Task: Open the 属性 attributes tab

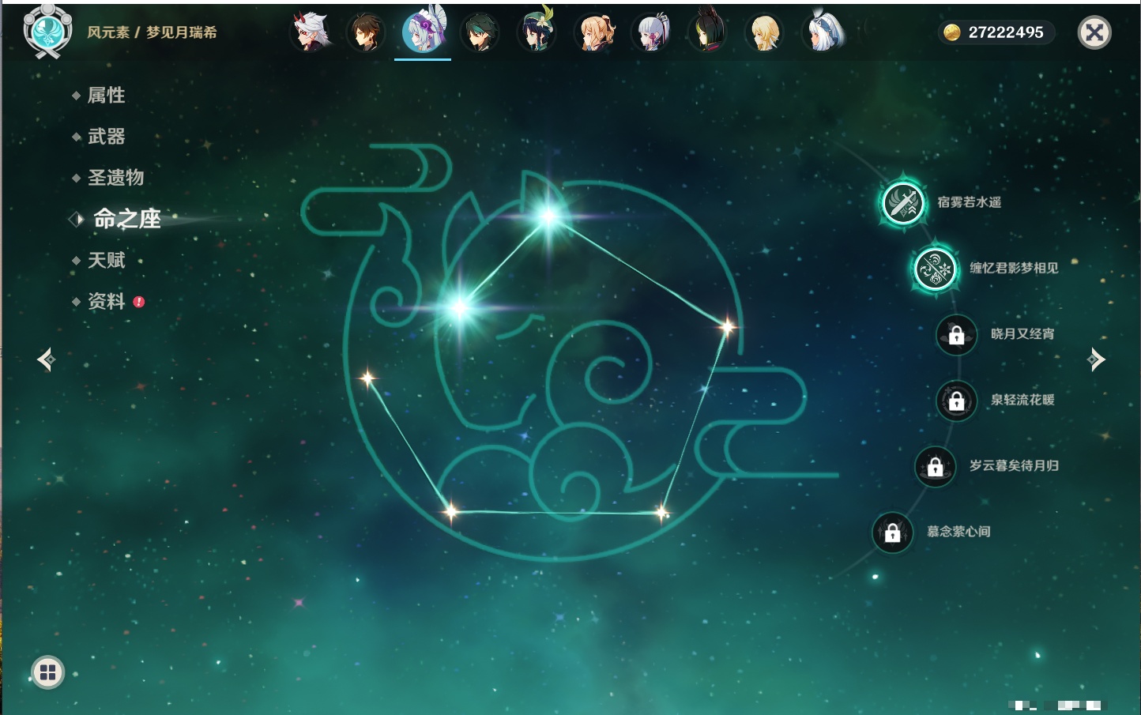Action: coord(106,96)
